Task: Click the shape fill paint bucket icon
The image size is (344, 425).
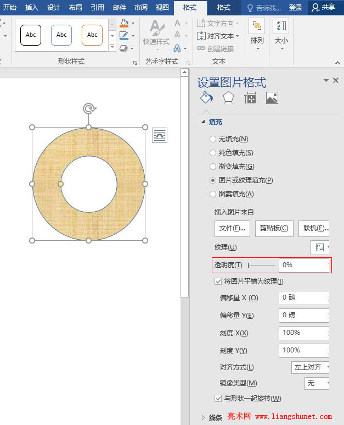Action: click(124, 23)
